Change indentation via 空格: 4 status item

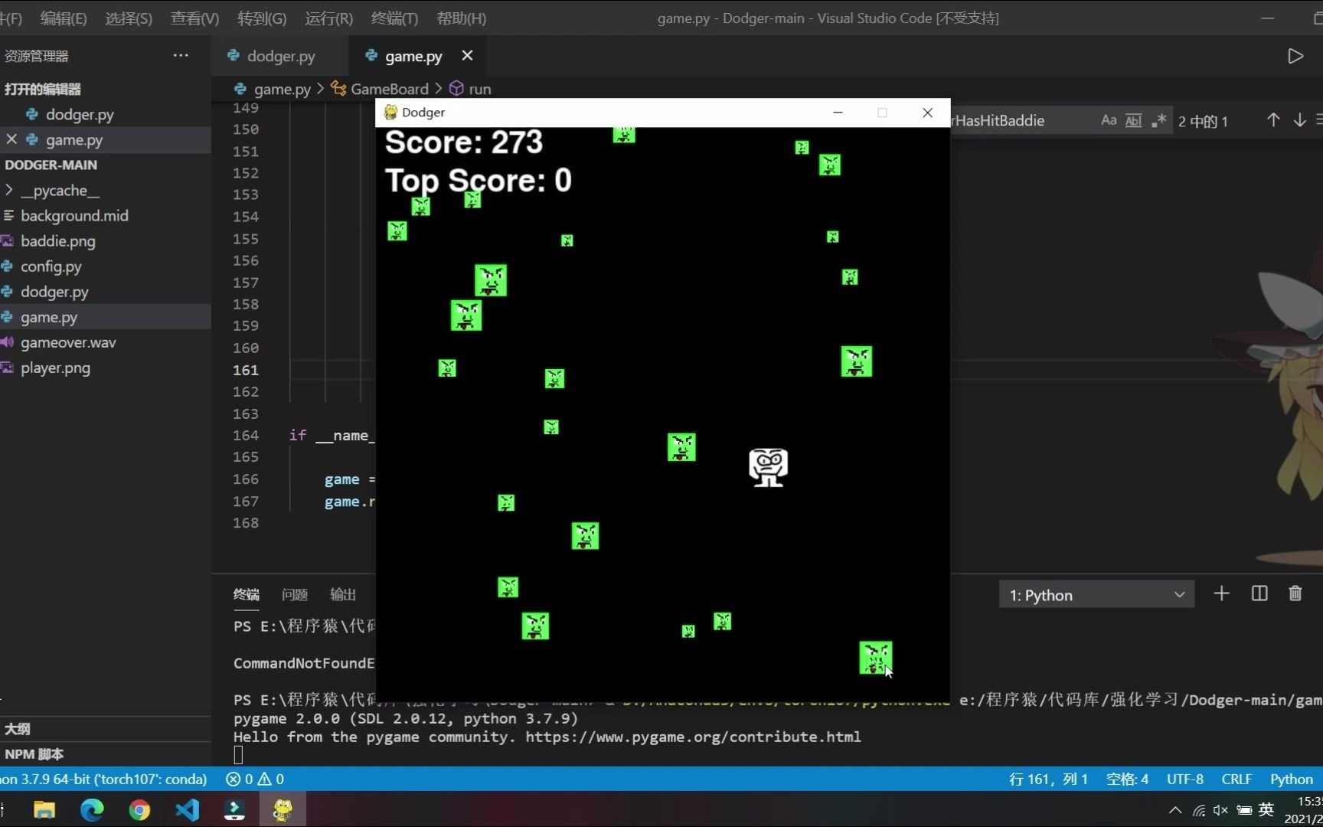point(1126,779)
